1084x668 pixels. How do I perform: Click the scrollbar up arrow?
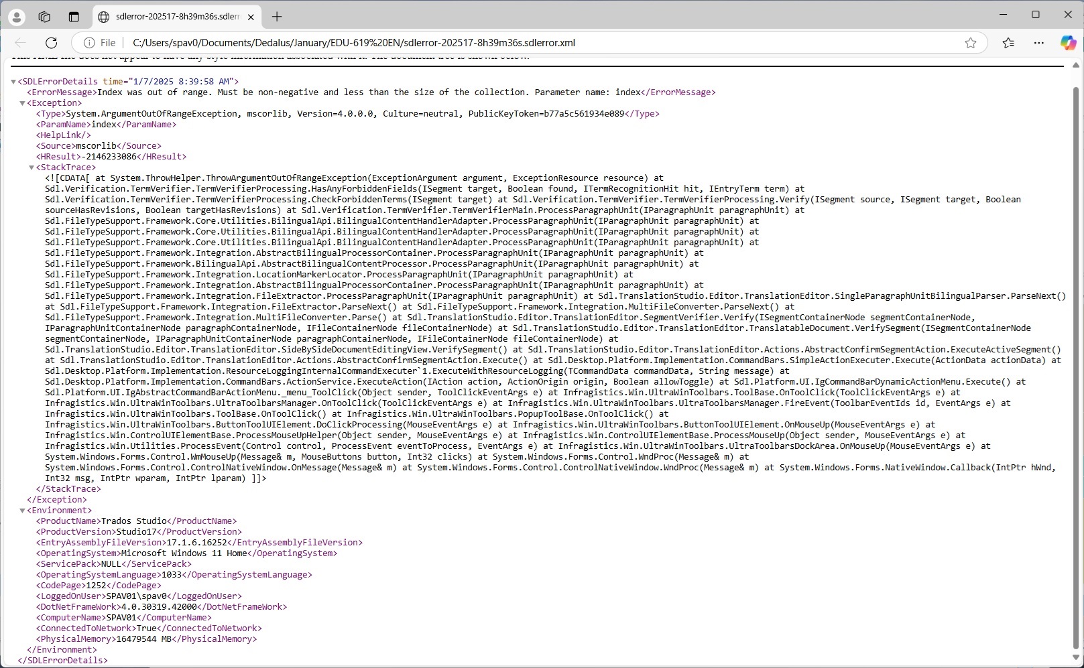pyautogui.click(x=1077, y=66)
